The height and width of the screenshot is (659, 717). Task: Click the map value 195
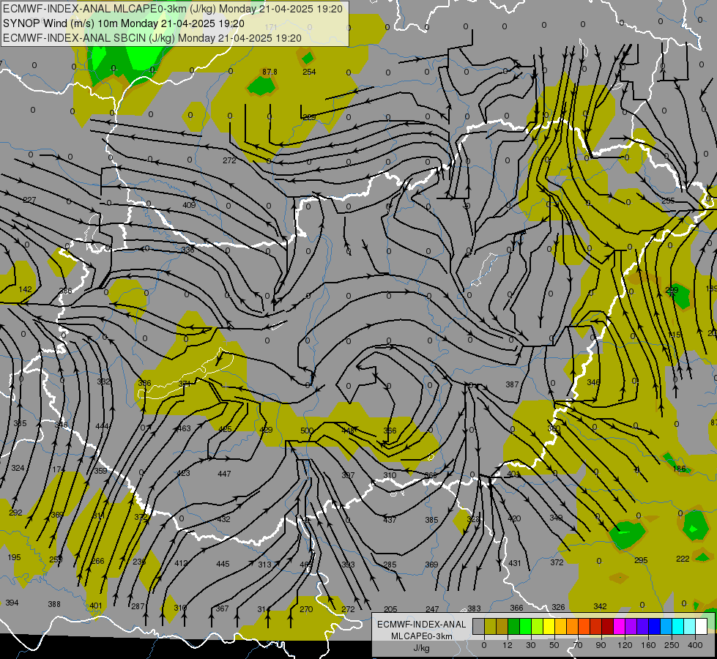coord(14,557)
